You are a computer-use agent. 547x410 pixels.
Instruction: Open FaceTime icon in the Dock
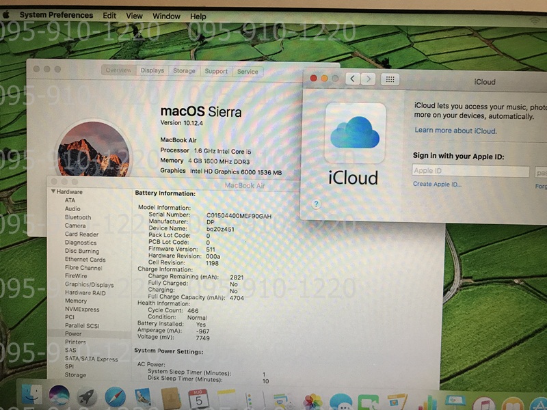tap(369, 402)
